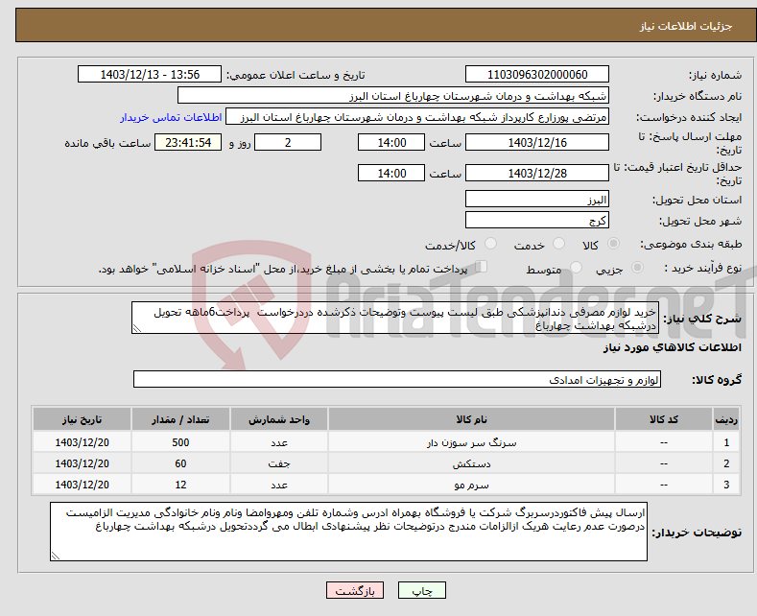The width and height of the screenshot is (757, 616).
Task: Click the remaining time field 23:41:54
Action: click(x=188, y=142)
